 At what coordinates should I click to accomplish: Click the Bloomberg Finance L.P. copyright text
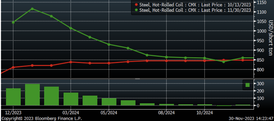coord(41,118)
